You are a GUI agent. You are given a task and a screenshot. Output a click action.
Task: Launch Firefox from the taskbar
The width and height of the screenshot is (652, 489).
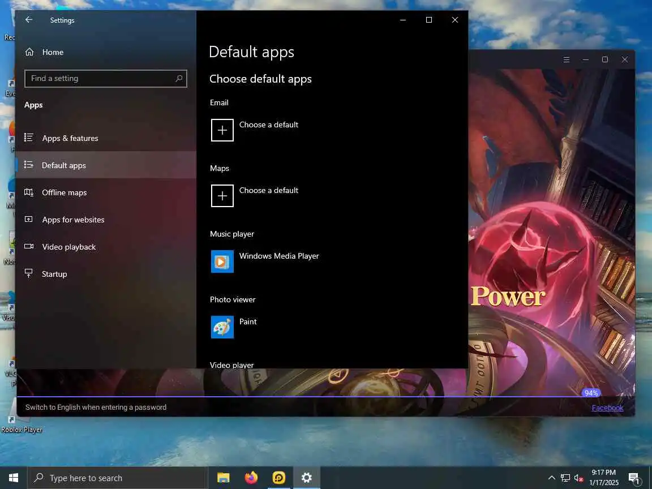click(x=251, y=478)
